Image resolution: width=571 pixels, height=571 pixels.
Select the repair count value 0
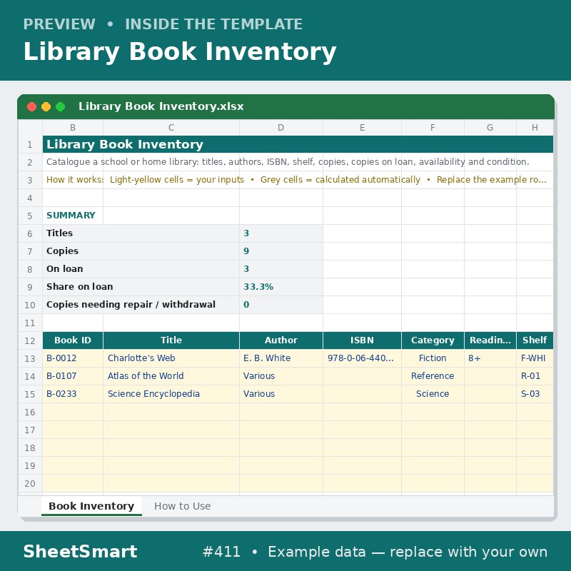tap(281, 305)
